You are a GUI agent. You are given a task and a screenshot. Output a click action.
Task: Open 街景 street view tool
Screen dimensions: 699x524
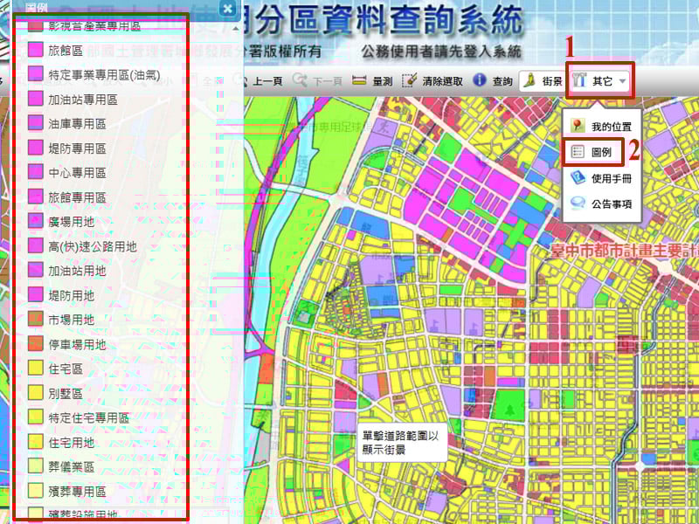pyautogui.click(x=541, y=81)
